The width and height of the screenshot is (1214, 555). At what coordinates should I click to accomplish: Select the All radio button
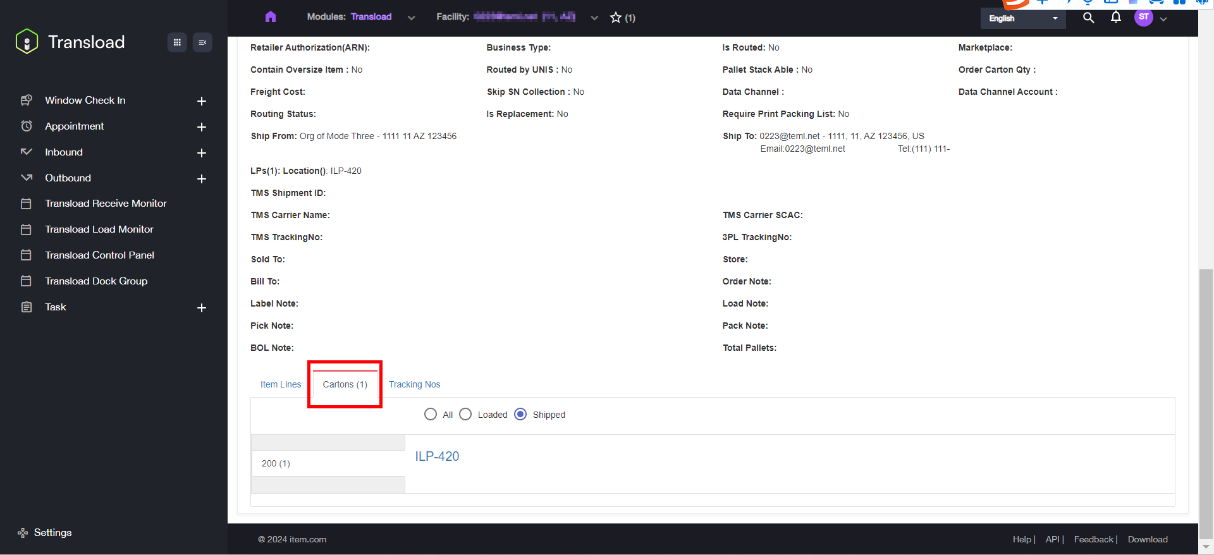pyautogui.click(x=431, y=415)
